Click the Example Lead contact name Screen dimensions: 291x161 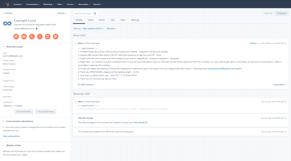[25, 20]
